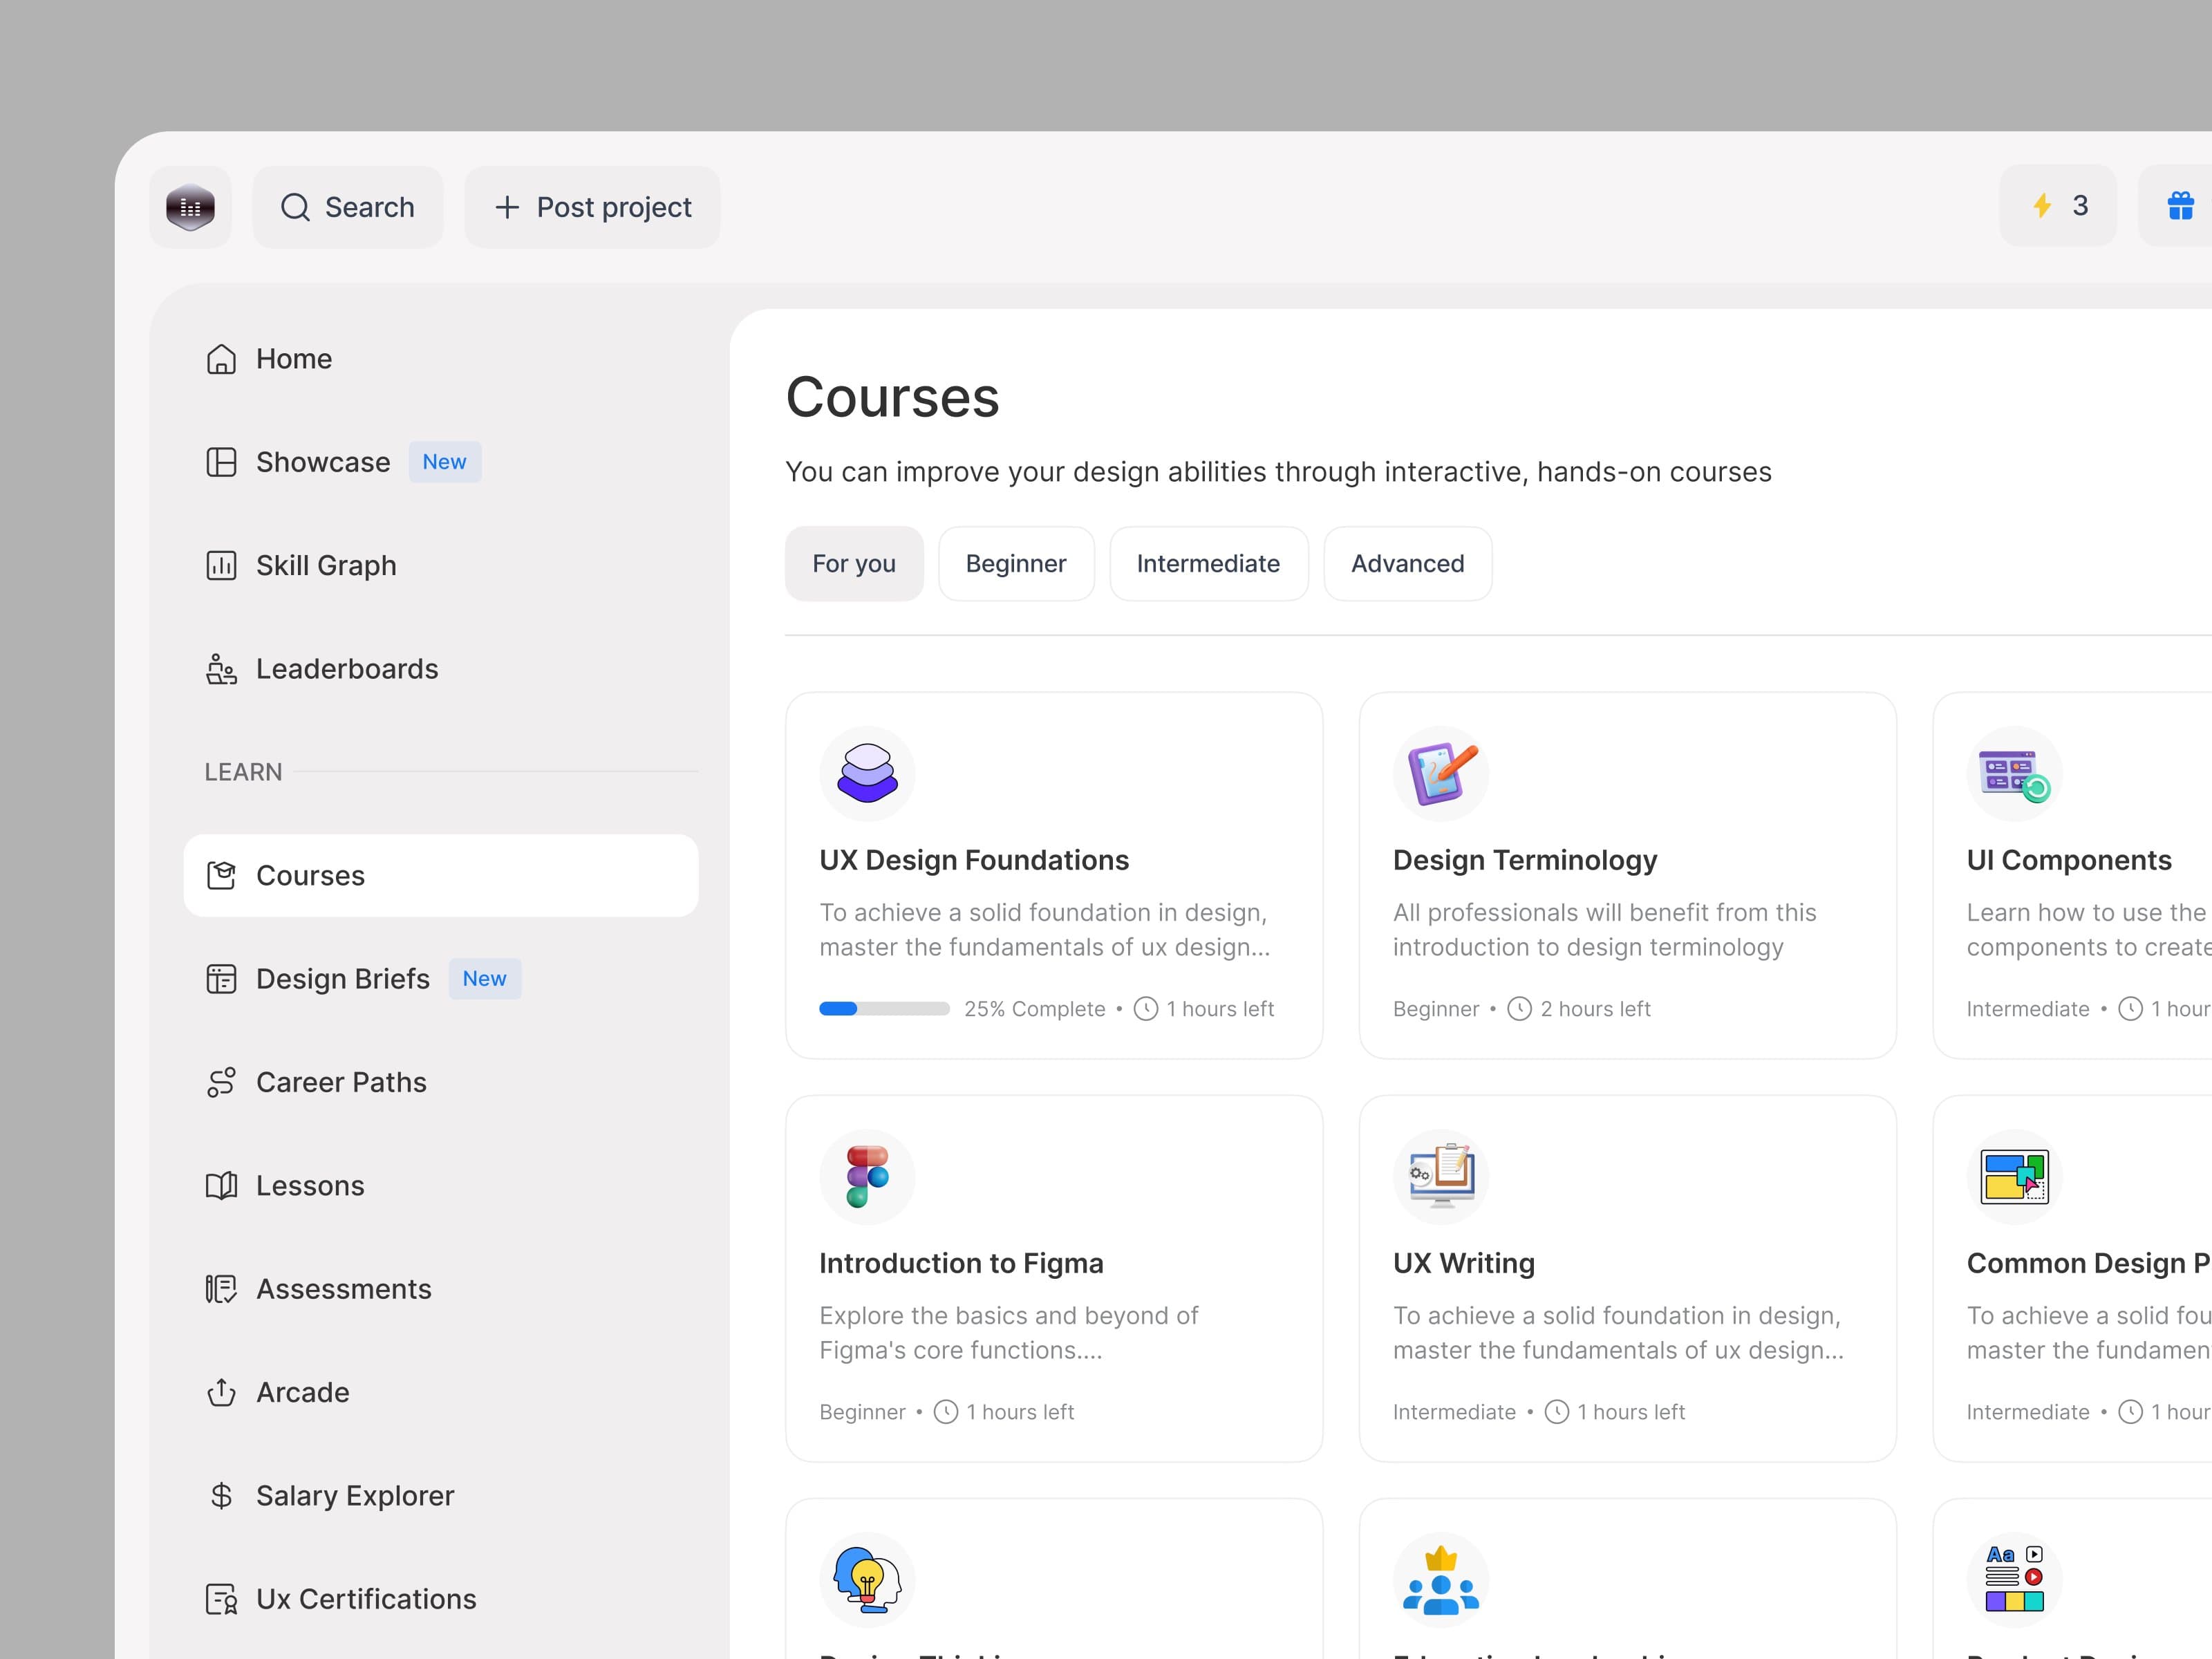Click the clock icon on Introduction to Figma card
Screen dimensions: 2212x1659
pos(945,1412)
